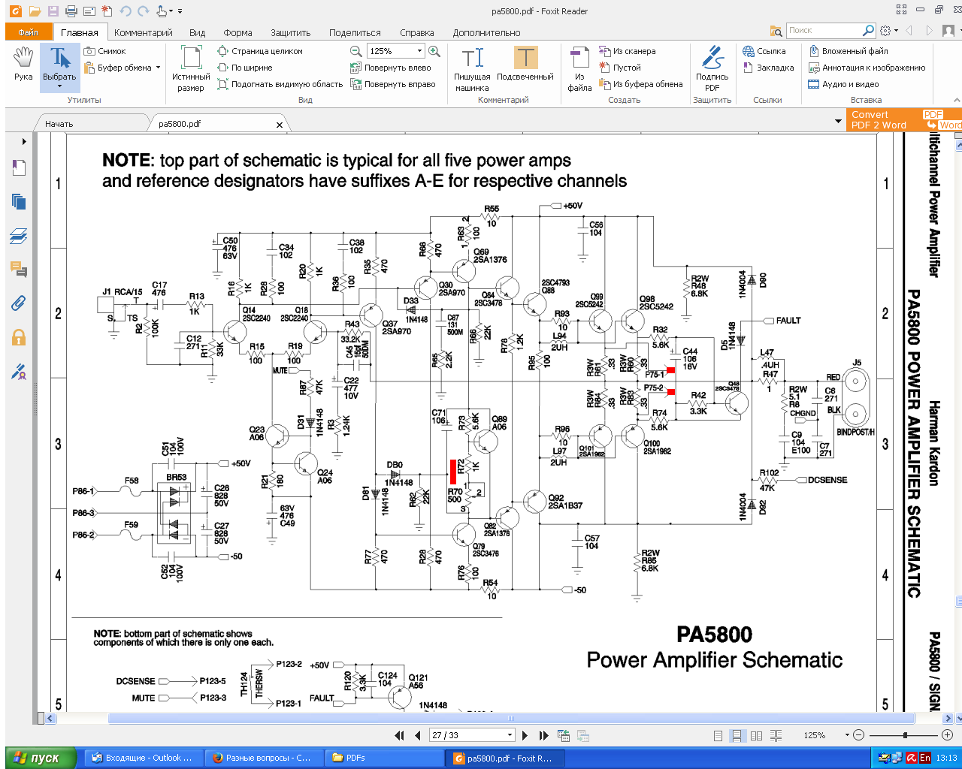Click the ribbon zoom in magnifier
Viewport: 962px width, 769px height.
point(434,51)
